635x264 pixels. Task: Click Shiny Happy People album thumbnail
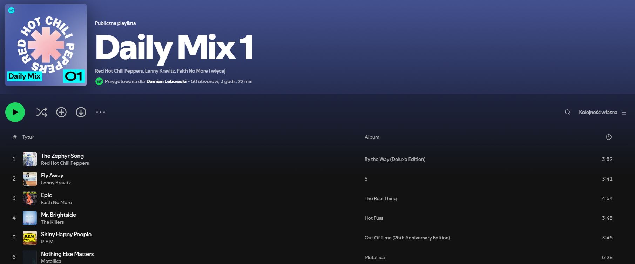coord(30,238)
